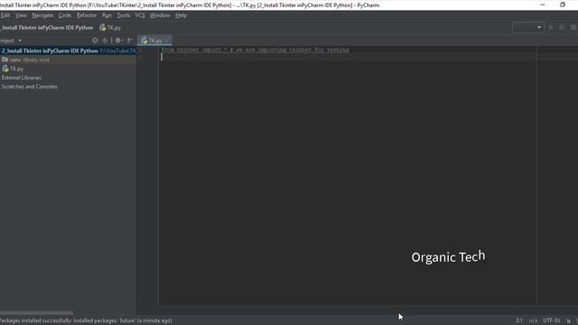Click first code line importing tkinter

pos(255,50)
